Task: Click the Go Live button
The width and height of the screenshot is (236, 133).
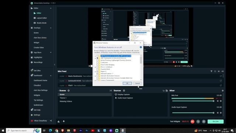Action: [x=215, y=122]
